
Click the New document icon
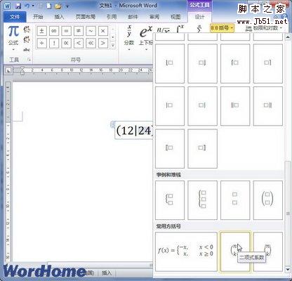click(48, 6)
